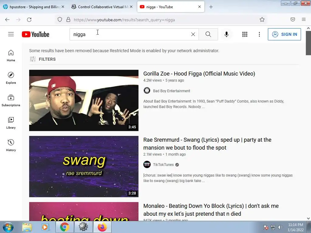Clear the search box with X
The width and height of the screenshot is (311, 233).
[x=193, y=34]
